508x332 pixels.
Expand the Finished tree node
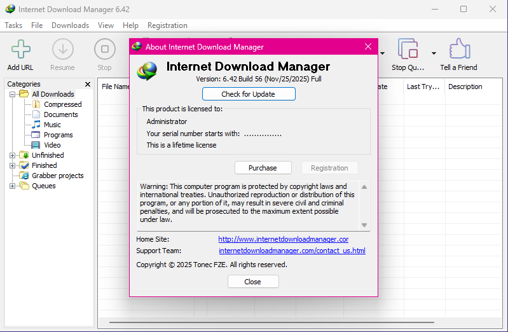point(12,165)
